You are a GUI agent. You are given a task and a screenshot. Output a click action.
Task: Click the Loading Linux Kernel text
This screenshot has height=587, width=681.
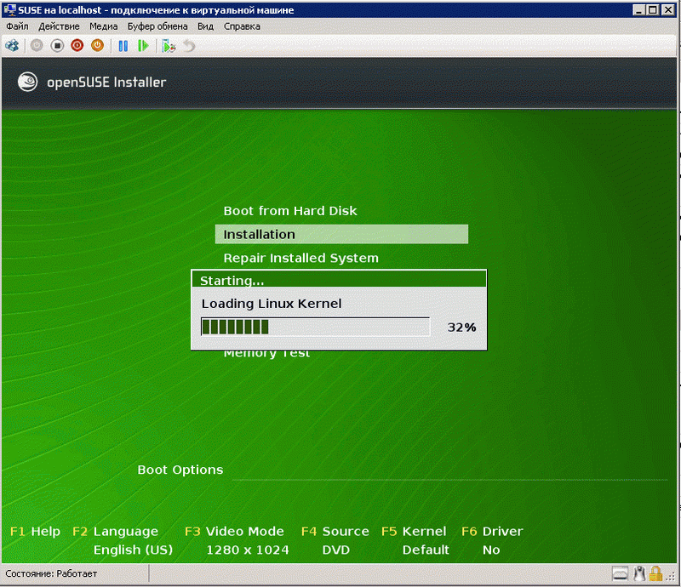pos(272,304)
